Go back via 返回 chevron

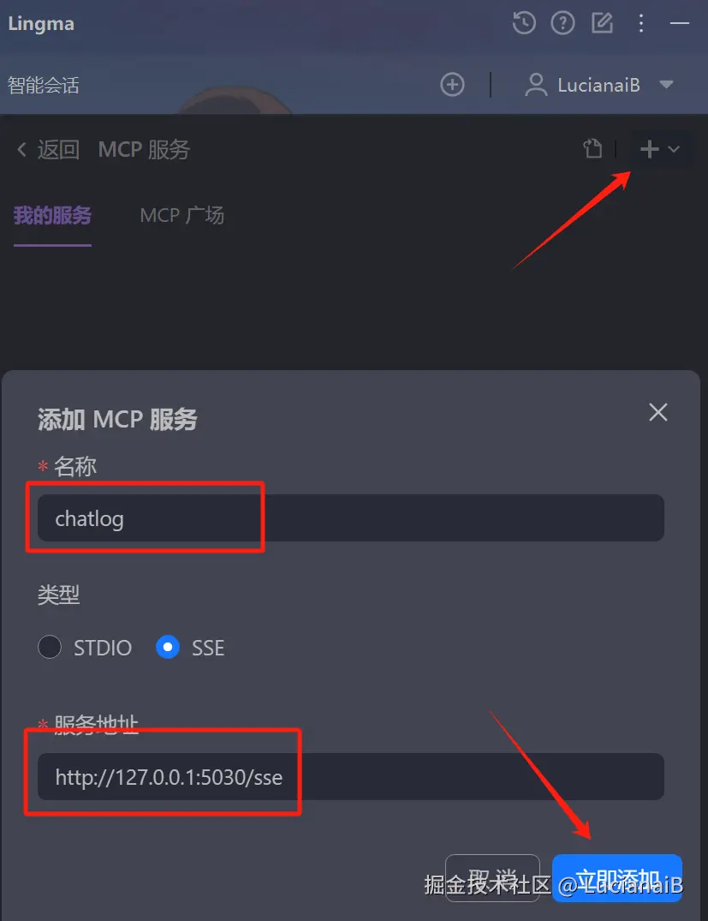21,149
